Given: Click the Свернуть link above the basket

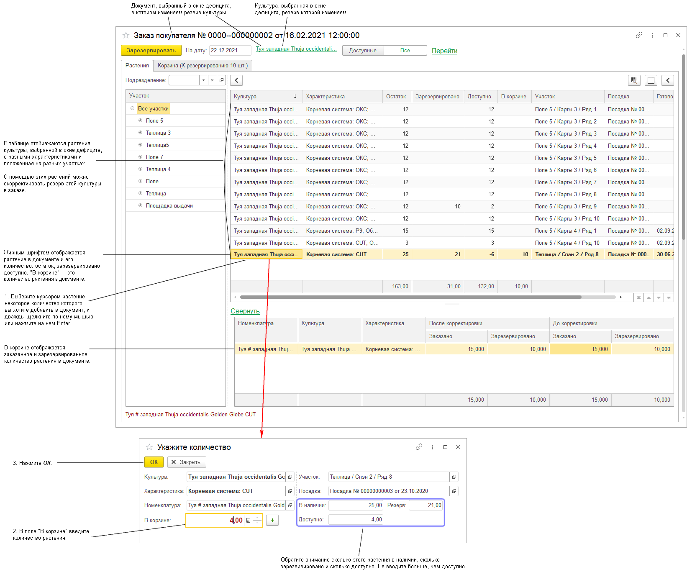Looking at the screenshot, I should coord(245,311).
